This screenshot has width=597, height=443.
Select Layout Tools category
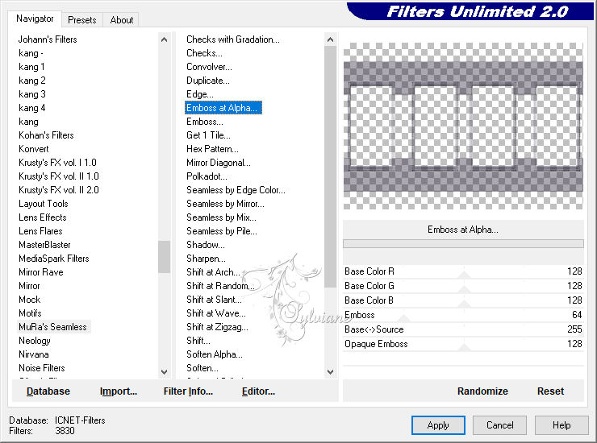pos(44,204)
